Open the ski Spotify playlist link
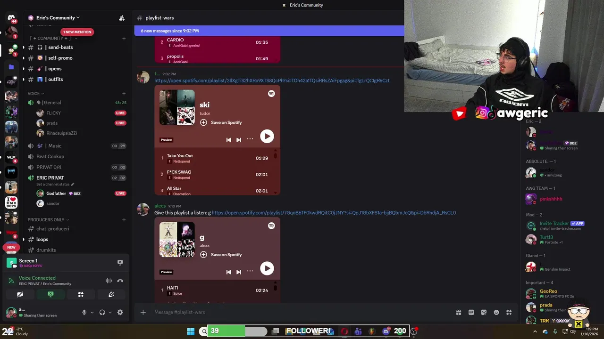 [272, 81]
